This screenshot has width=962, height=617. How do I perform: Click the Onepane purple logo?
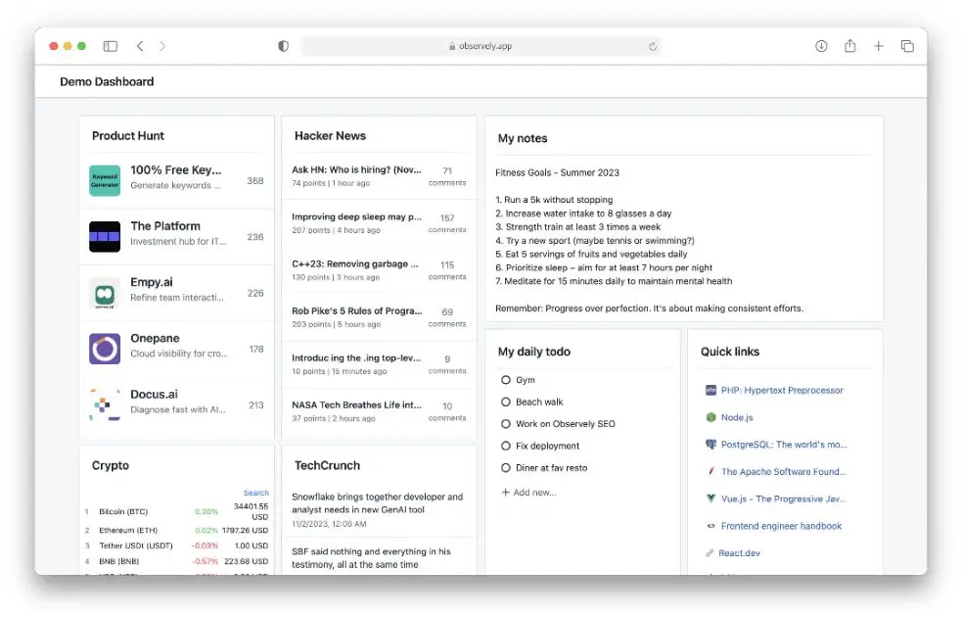(x=105, y=349)
